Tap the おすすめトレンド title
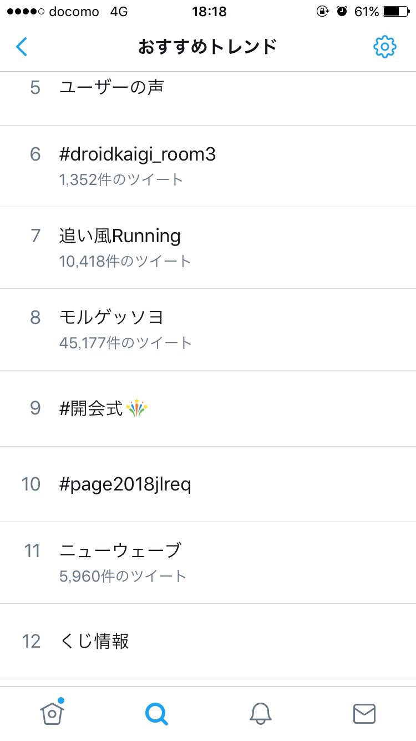416x741 pixels. pyautogui.click(x=207, y=47)
